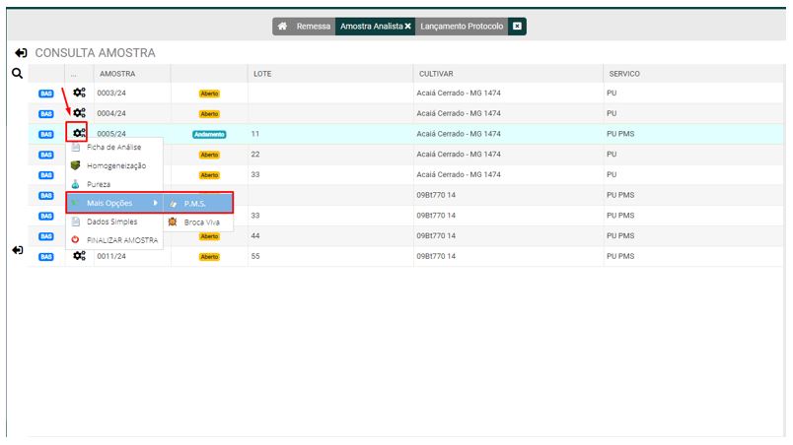Click BAS badge on the 0003/24 row

[46, 94]
